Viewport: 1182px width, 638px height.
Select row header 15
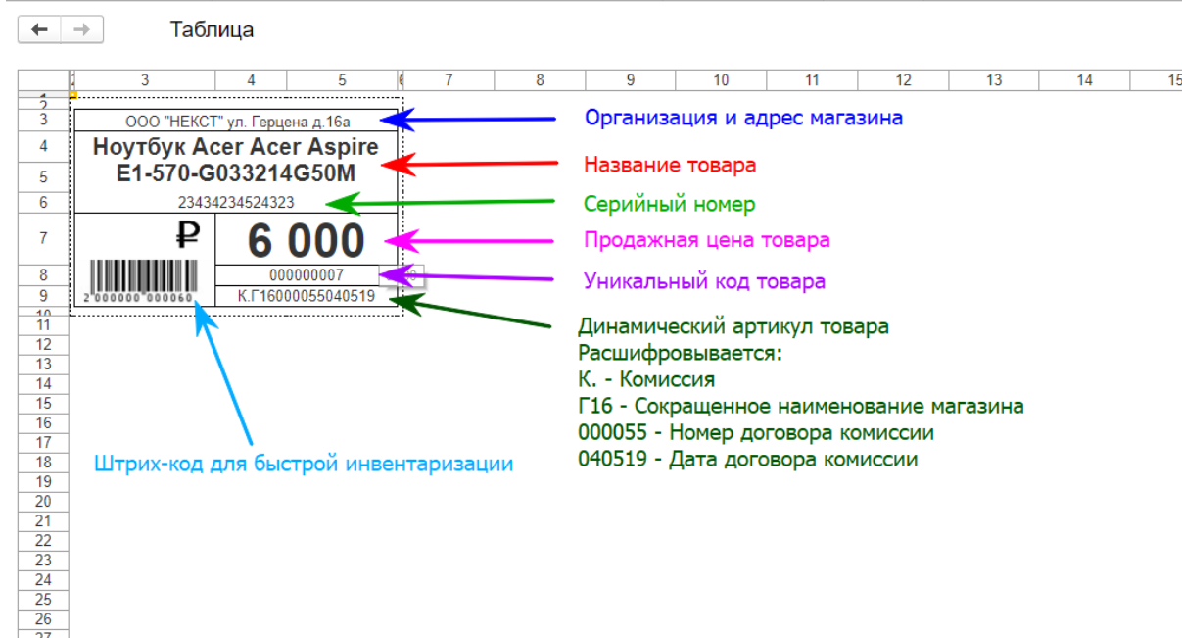pyautogui.click(x=44, y=403)
